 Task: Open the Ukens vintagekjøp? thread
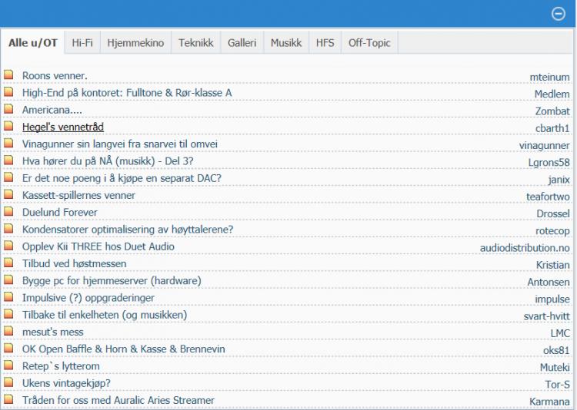[66, 383]
